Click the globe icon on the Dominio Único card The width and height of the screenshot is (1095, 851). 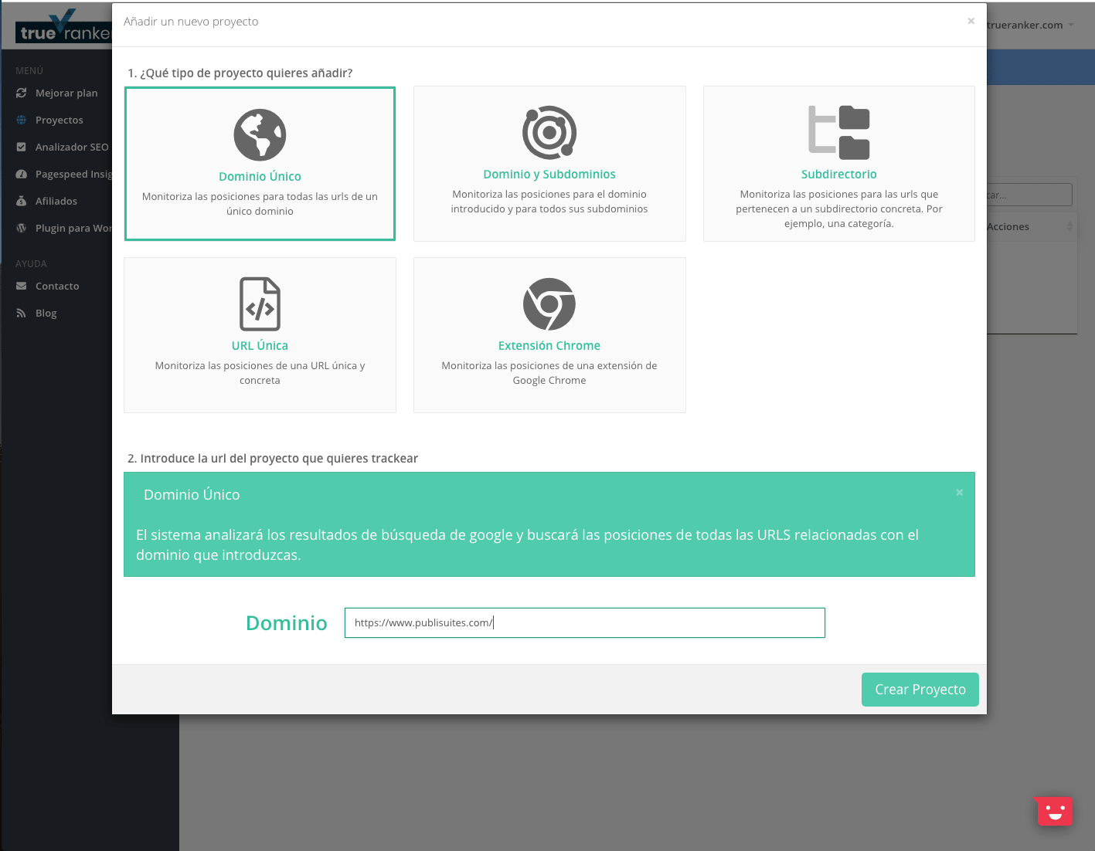(260, 134)
